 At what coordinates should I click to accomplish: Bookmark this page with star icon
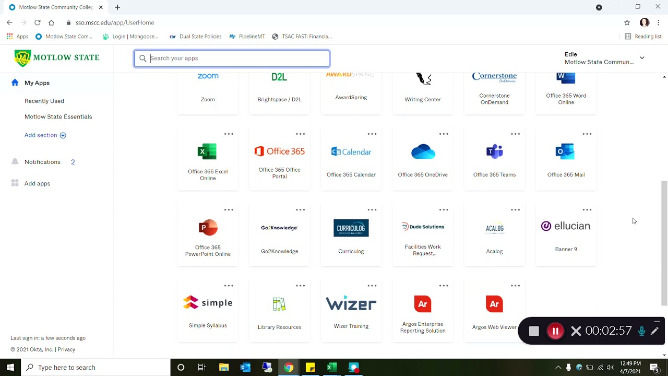coord(627,22)
